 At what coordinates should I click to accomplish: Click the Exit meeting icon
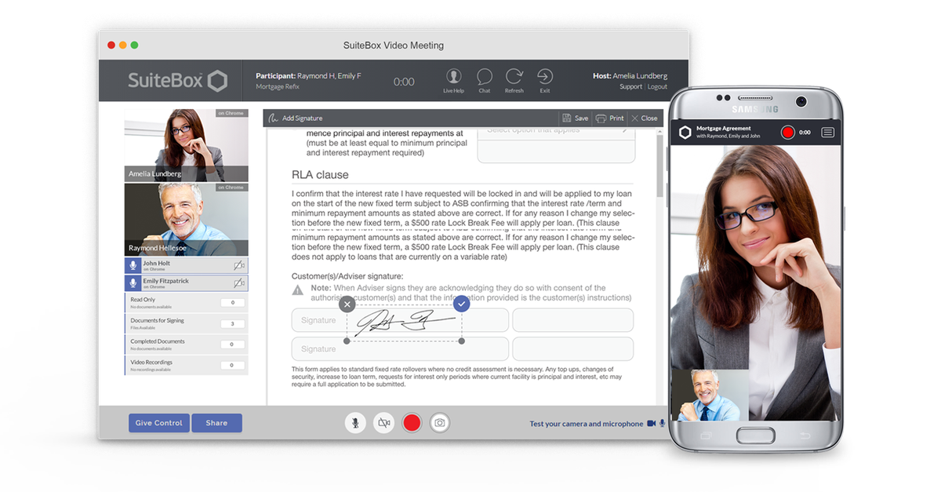[544, 80]
